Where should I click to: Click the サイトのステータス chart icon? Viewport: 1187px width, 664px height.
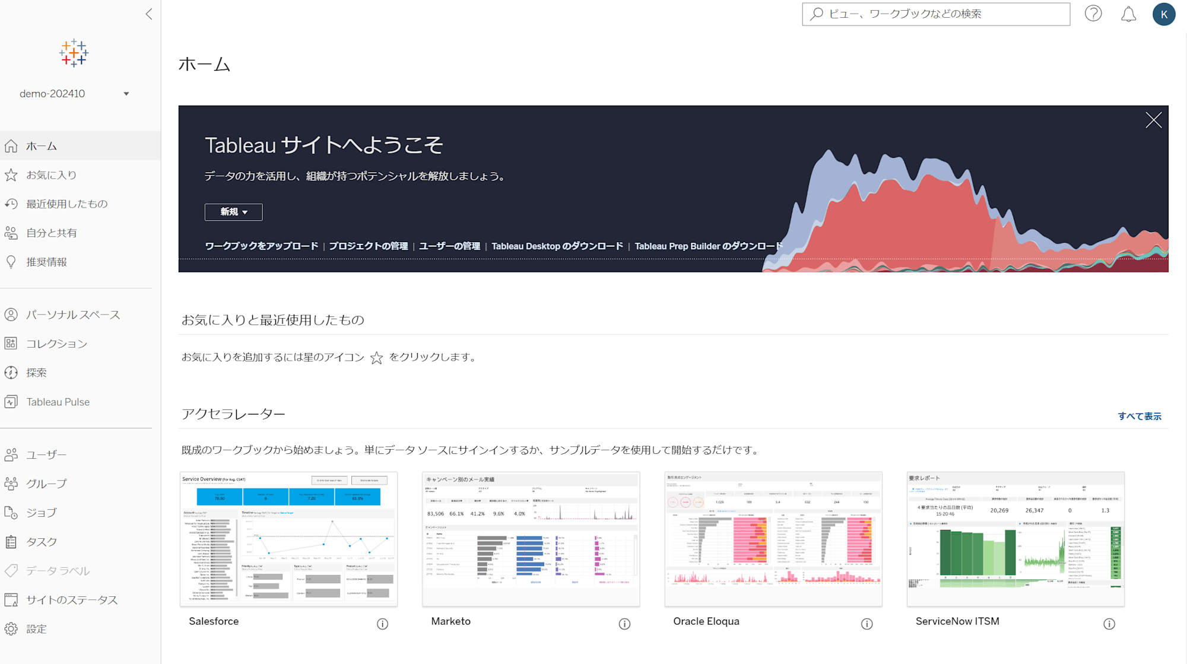pos(11,600)
